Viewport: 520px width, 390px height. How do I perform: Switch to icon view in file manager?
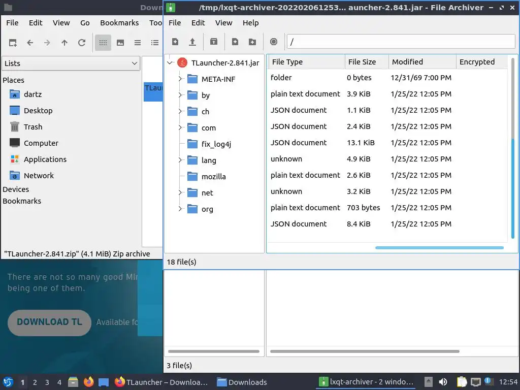pos(103,43)
